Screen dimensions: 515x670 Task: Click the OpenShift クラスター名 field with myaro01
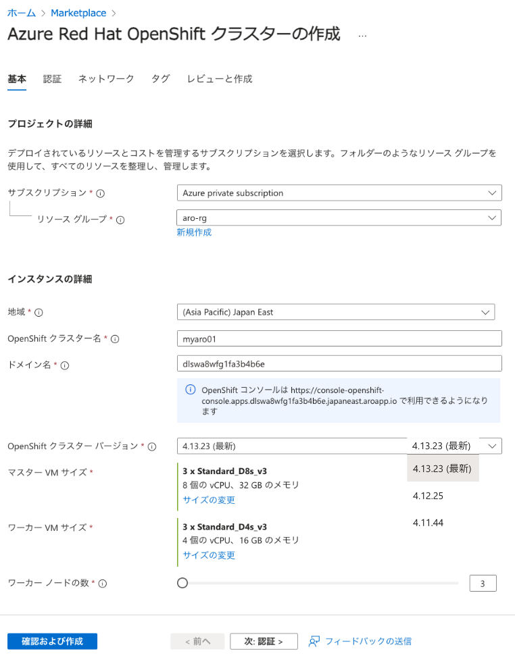click(x=339, y=339)
